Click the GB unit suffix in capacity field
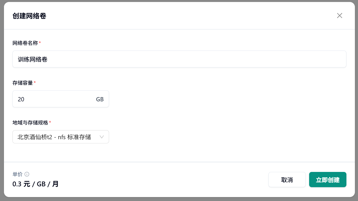Viewport: 358px width, 201px height. click(100, 99)
